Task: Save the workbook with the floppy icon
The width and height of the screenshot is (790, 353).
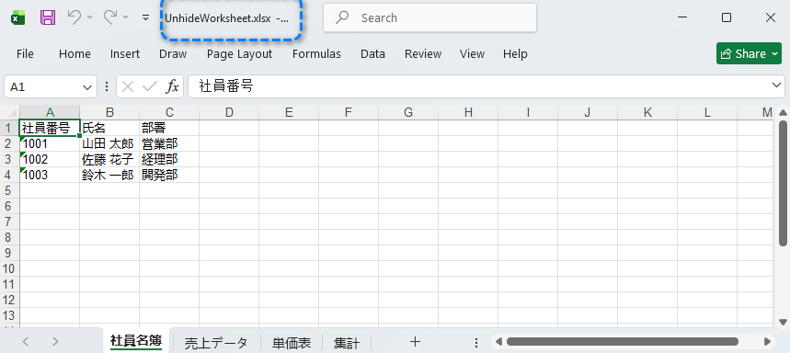Action: (48, 17)
